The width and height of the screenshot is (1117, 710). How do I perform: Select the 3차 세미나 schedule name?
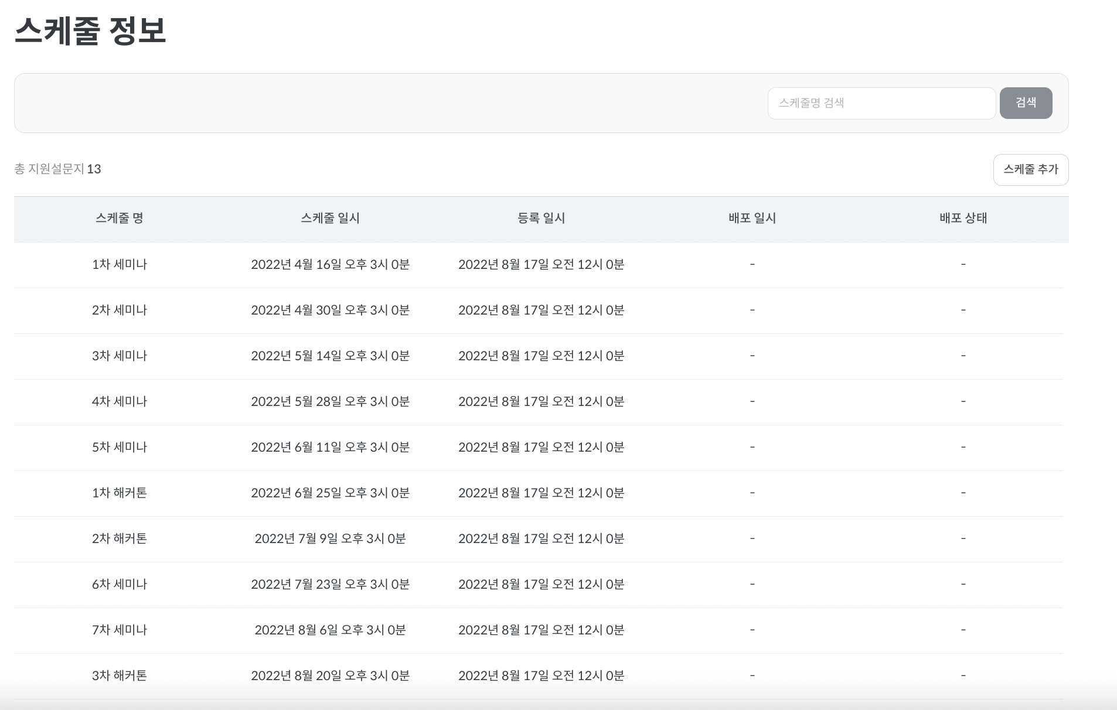pos(120,356)
